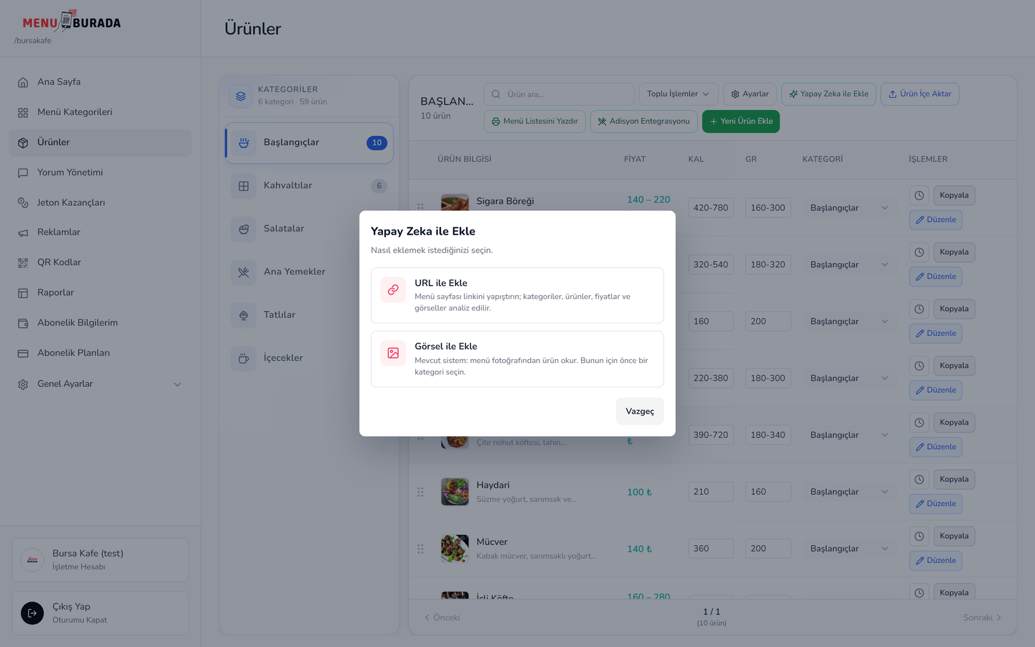Copy Mücver with Kopyala
1035x647 pixels.
pyautogui.click(x=954, y=536)
